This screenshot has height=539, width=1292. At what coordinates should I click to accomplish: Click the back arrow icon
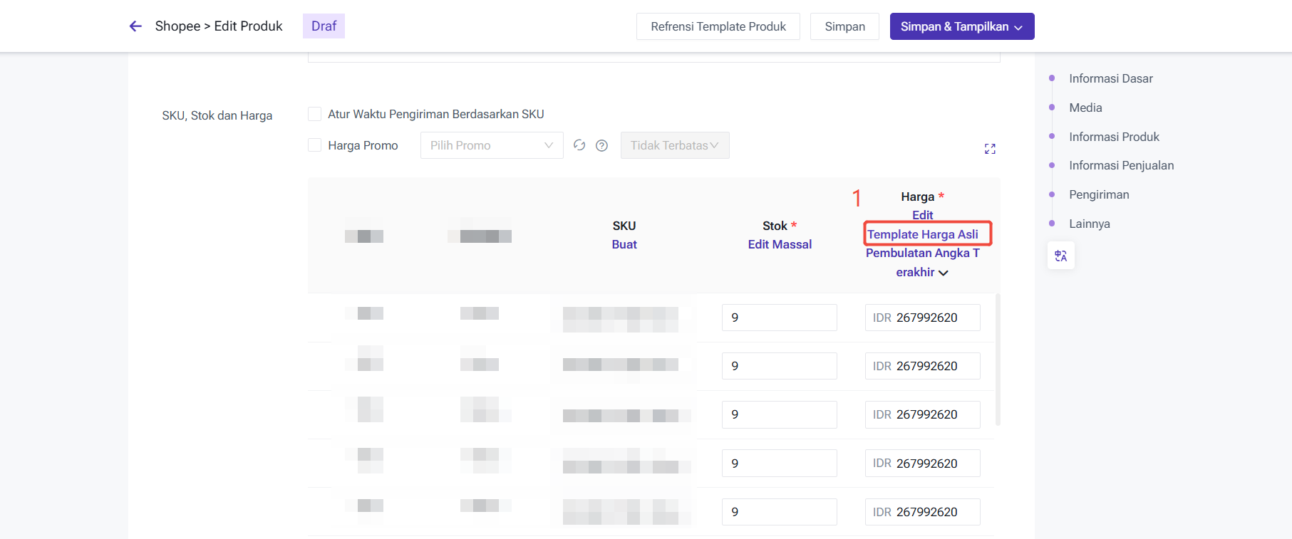click(135, 26)
